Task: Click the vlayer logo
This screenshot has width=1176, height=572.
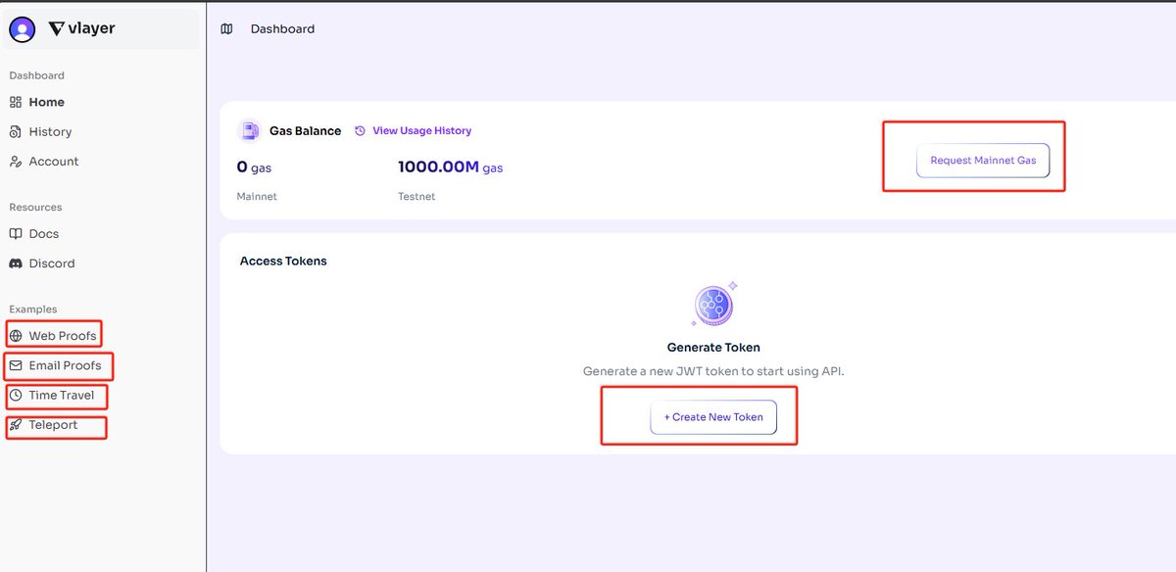Action: tap(82, 28)
